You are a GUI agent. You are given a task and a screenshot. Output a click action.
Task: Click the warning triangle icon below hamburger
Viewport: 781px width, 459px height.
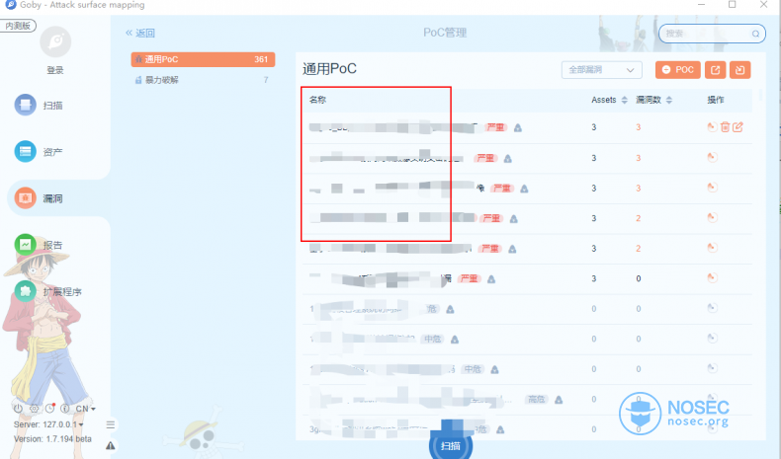(x=111, y=445)
